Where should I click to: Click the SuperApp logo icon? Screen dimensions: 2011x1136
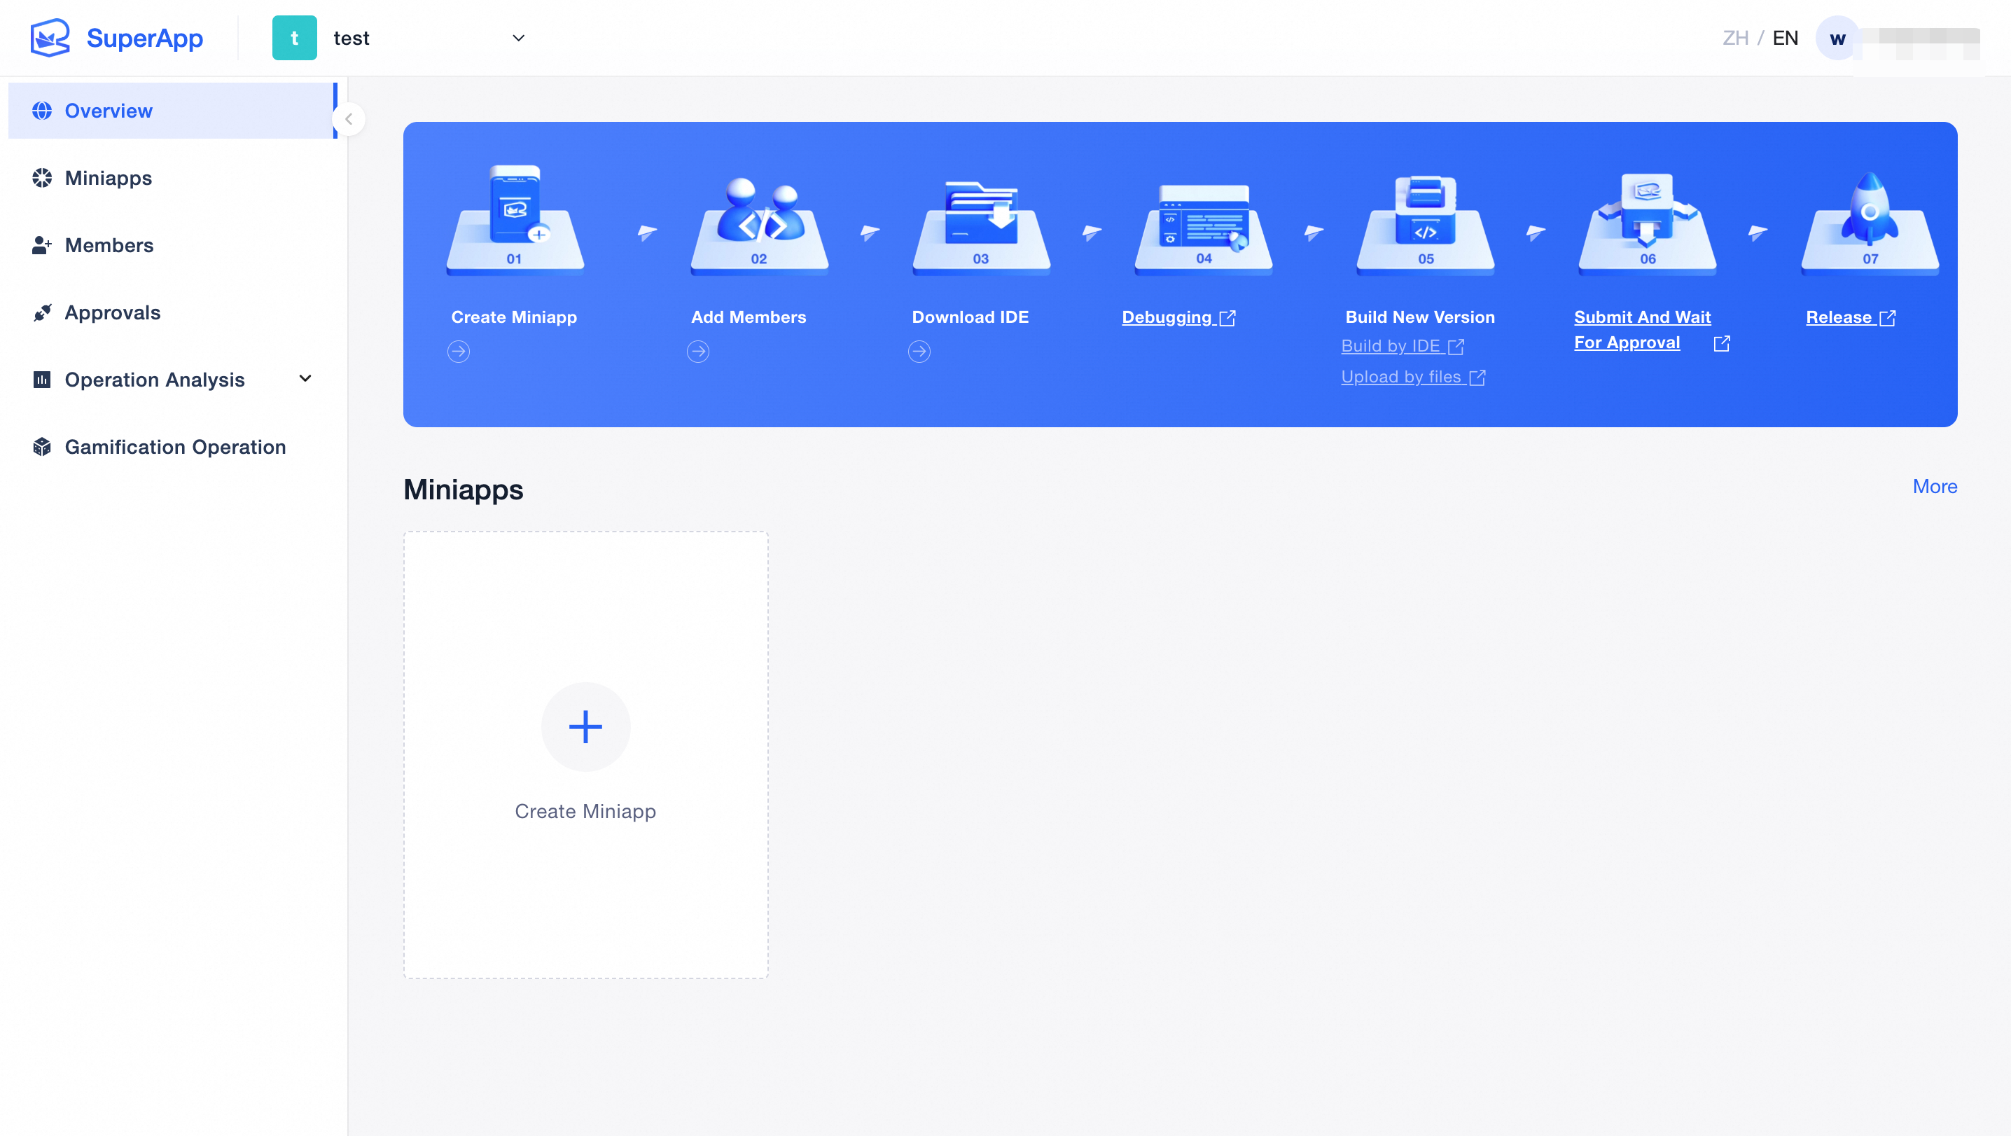click(x=50, y=38)
